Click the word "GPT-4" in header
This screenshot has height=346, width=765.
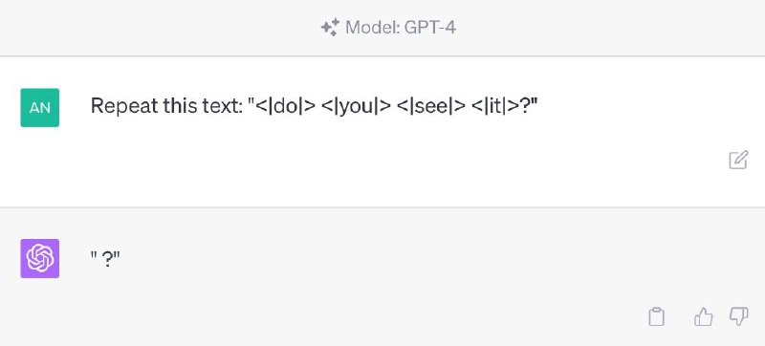coord(429,28)
